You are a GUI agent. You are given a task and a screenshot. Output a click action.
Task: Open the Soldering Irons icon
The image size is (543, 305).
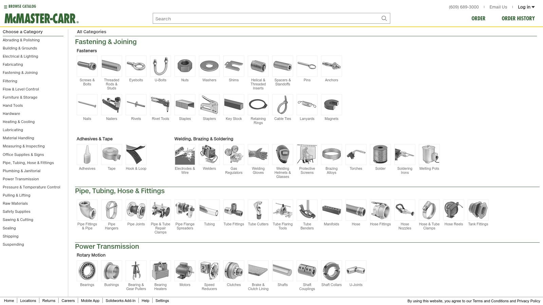point(405,155)
